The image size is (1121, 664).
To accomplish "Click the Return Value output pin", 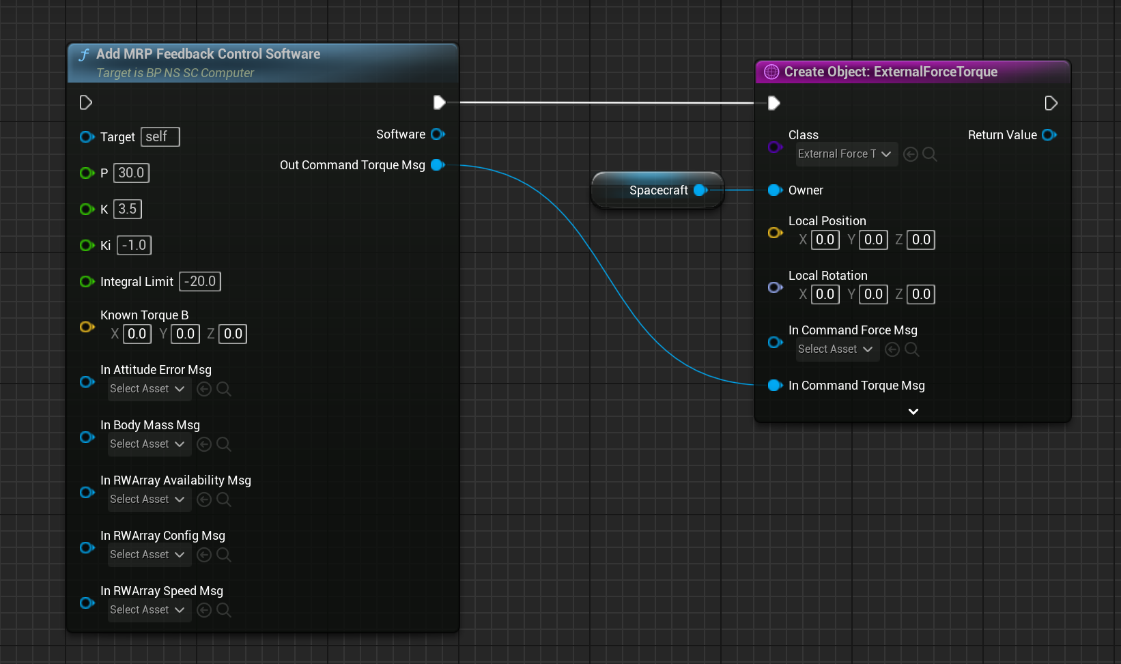I will click(x=1049, y=135).
